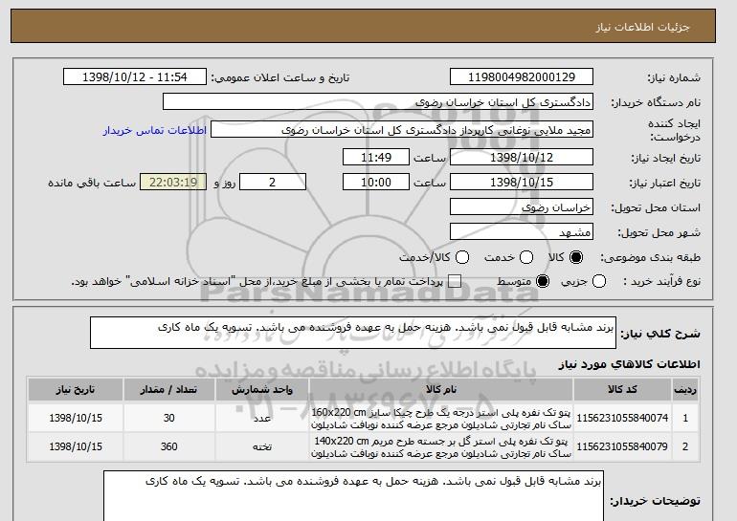Screen dimensions: 737x521
Task: Click the item name with size 160x220 cm
Action: (x=441, y=419)
